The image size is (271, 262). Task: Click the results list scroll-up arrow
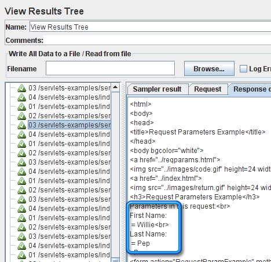(x=115, y=88)
